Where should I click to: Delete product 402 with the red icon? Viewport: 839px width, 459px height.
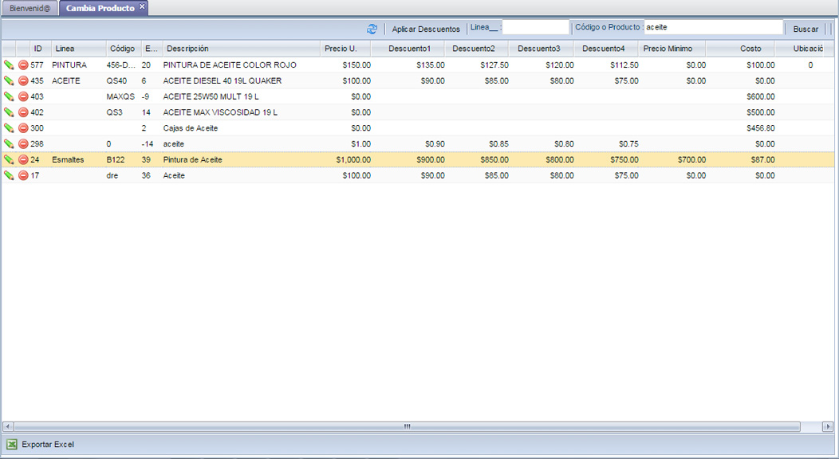pos(23,112)
